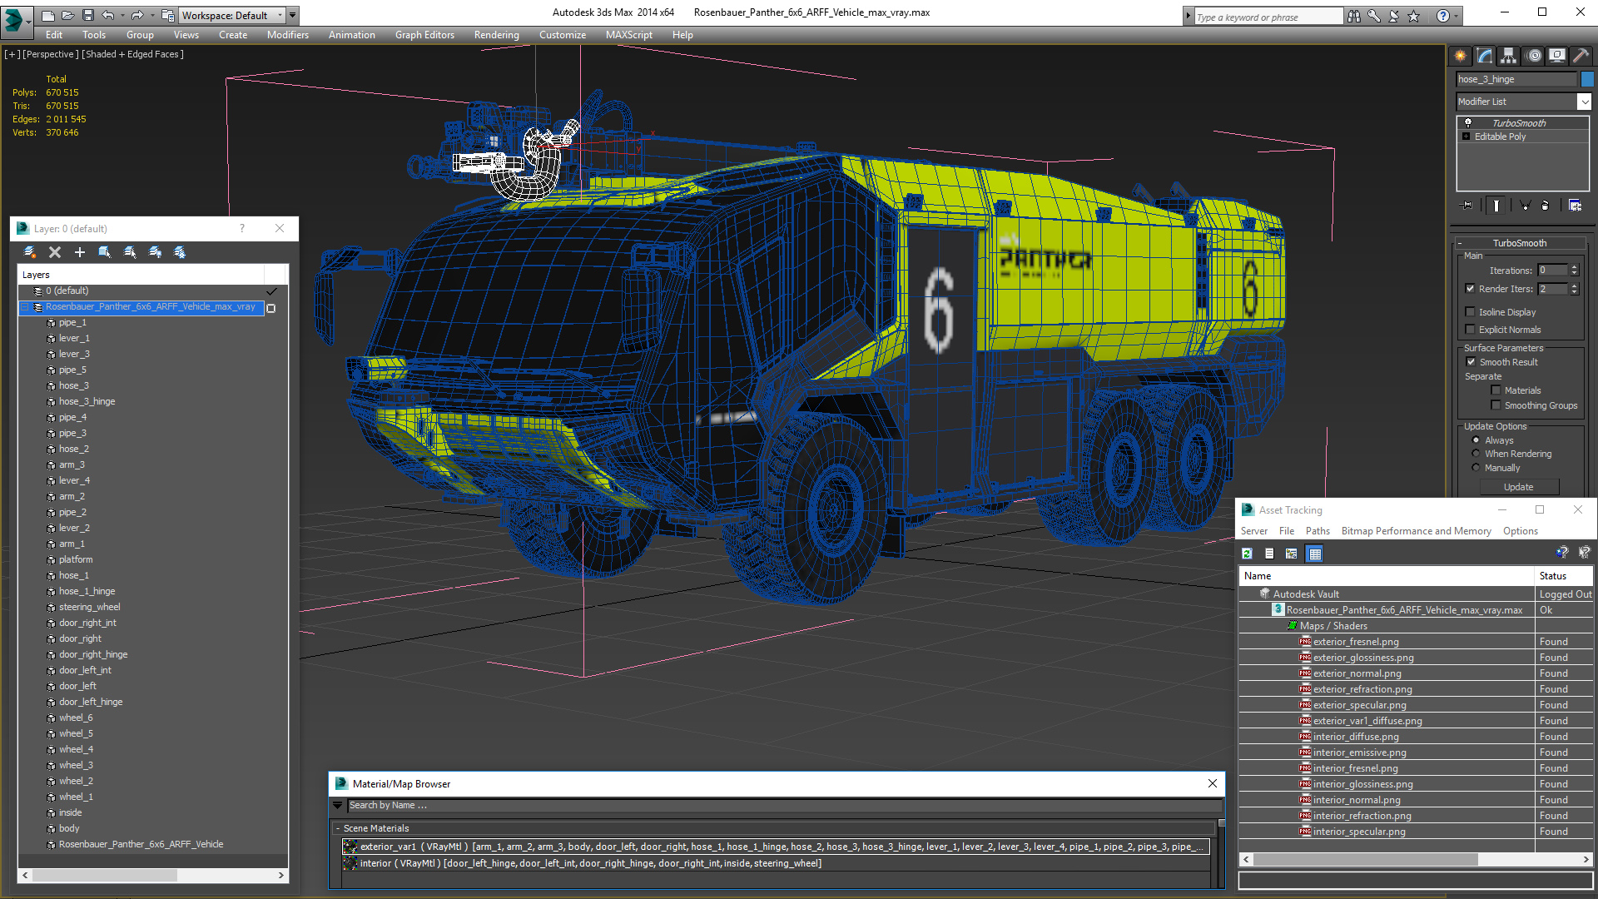Open the Motion panel tab icon
Screen dimensions: 1598x899
[x=1534, y=56]
